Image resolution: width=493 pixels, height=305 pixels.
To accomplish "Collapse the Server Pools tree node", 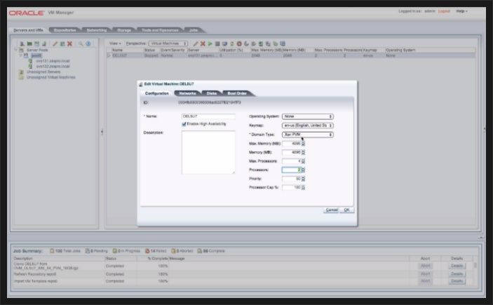I will [16, 50].
